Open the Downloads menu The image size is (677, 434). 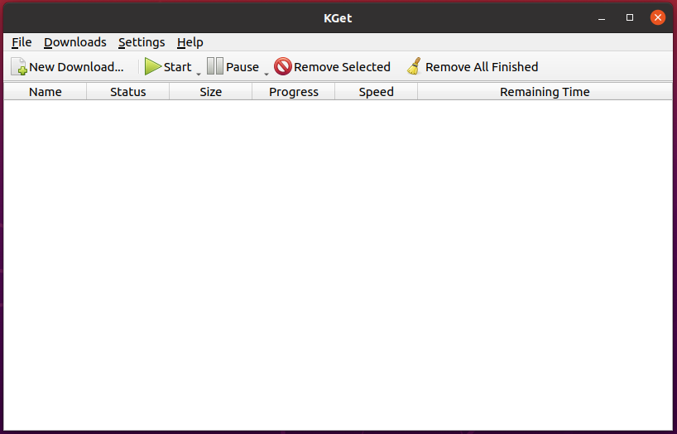(75, 42)
